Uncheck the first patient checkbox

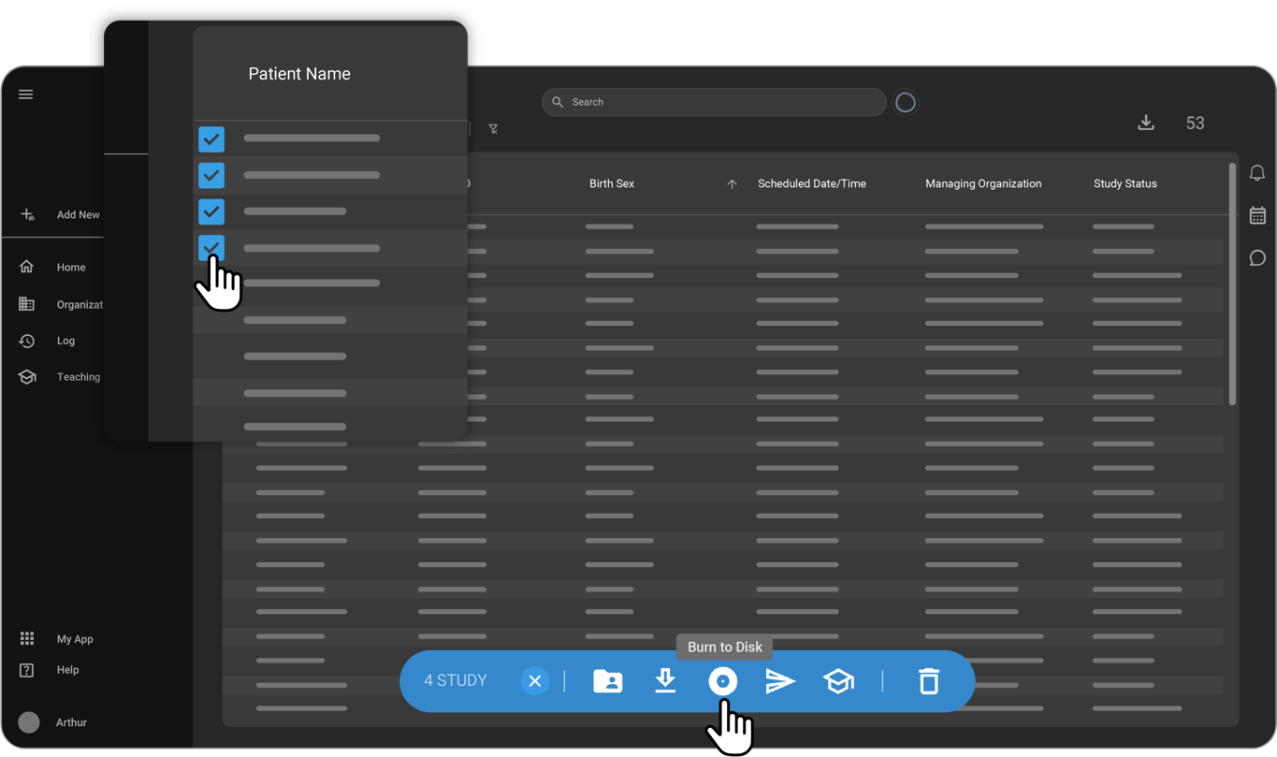click(x=211, y=139)
